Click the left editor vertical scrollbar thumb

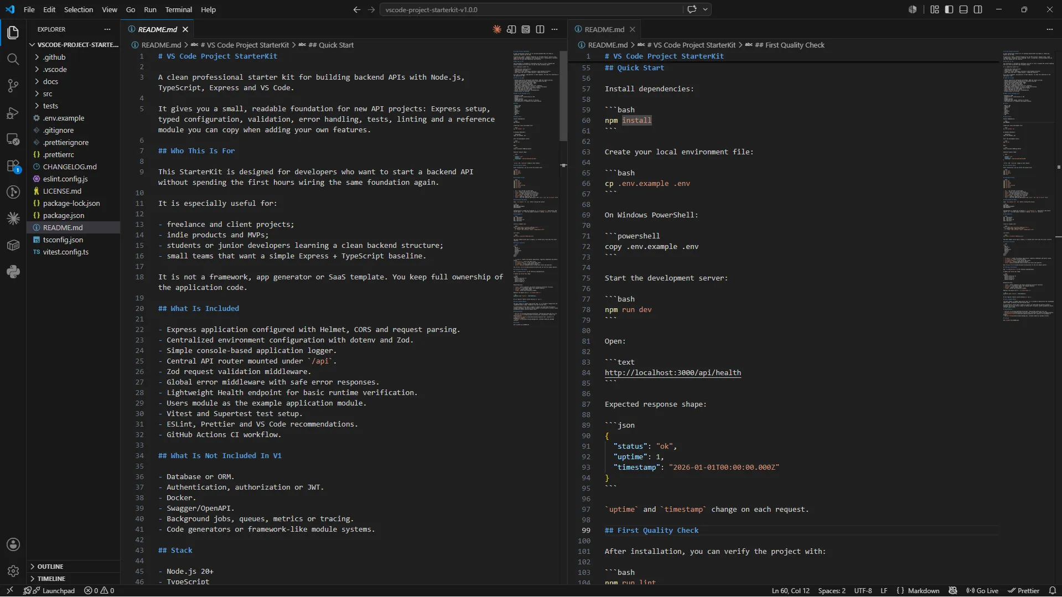click(563, 96)
